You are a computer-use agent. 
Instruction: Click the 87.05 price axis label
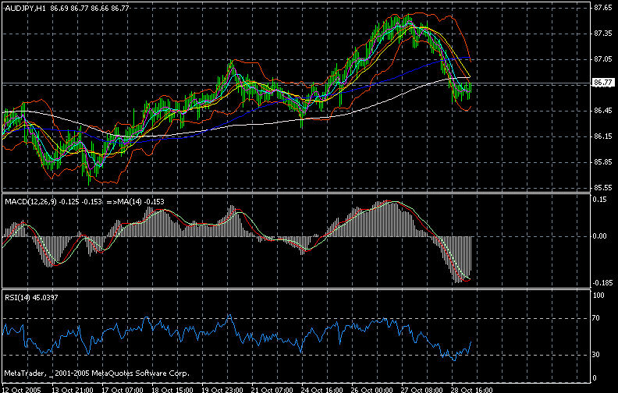[x=603, y=59]
